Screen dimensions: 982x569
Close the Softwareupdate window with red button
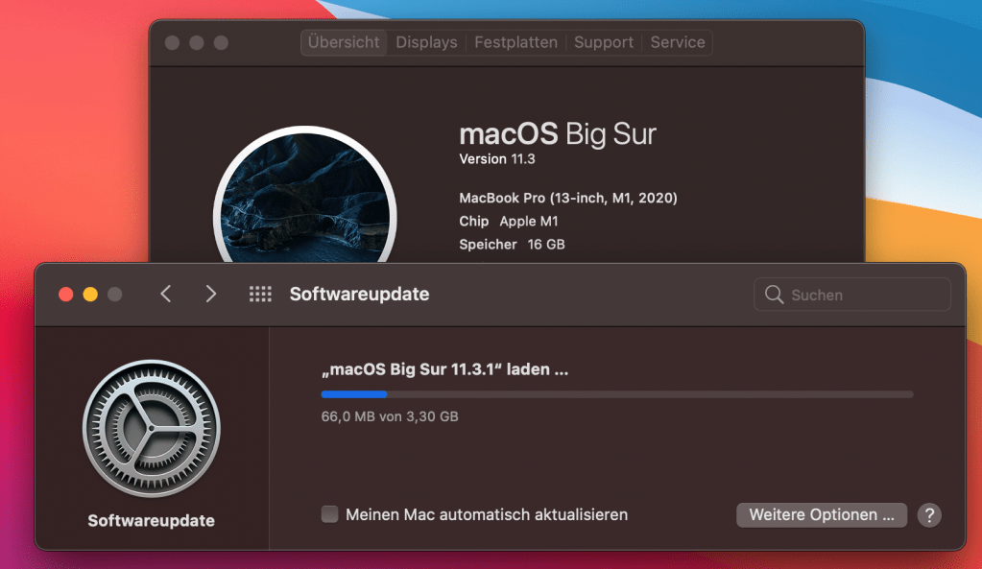point(66,295)
